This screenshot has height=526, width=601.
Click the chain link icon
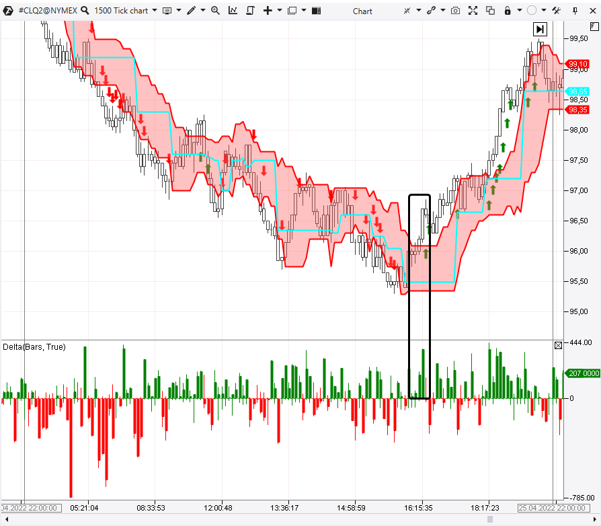point(431,11)
